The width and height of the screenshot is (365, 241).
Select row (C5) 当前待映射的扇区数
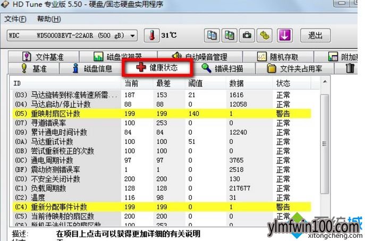(162, 216)
